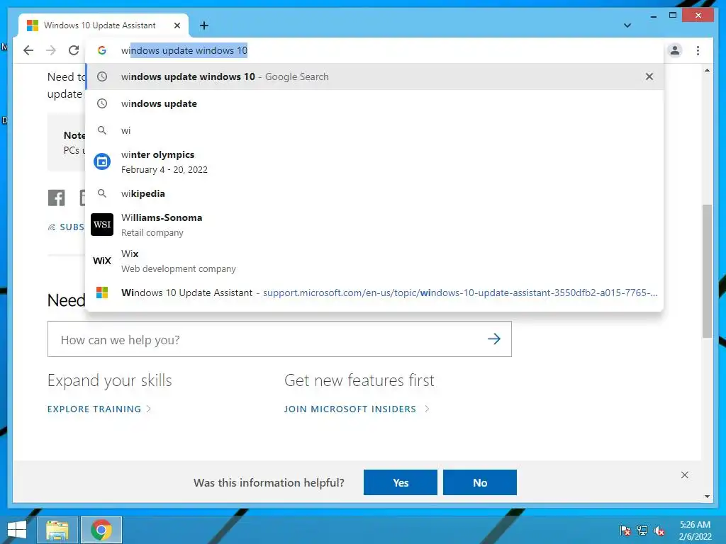
Task: Go back to the previous page
Action: click(x=28, y=50)
